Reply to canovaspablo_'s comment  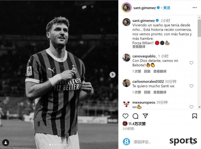coord(147,71)
